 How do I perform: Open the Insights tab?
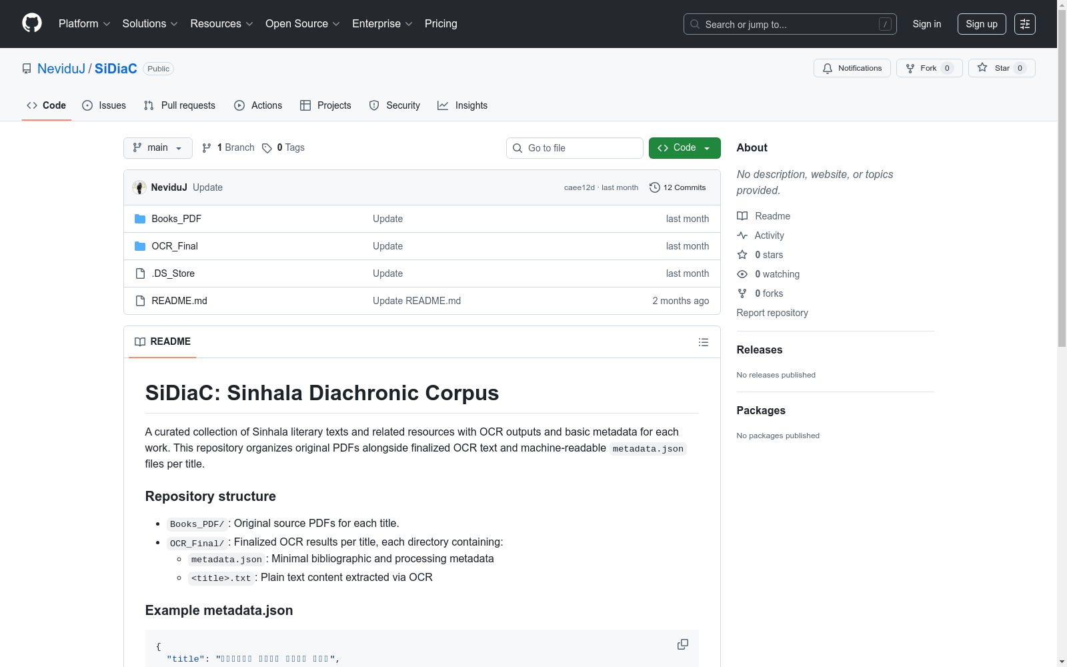click(462, 105)
